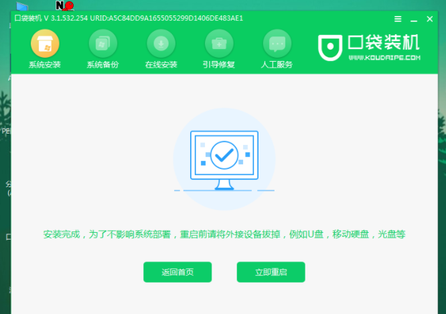This screenshot has width=446, height=314.
Task: Open the 人工服务 chat icon
Action: click(277, 44)
